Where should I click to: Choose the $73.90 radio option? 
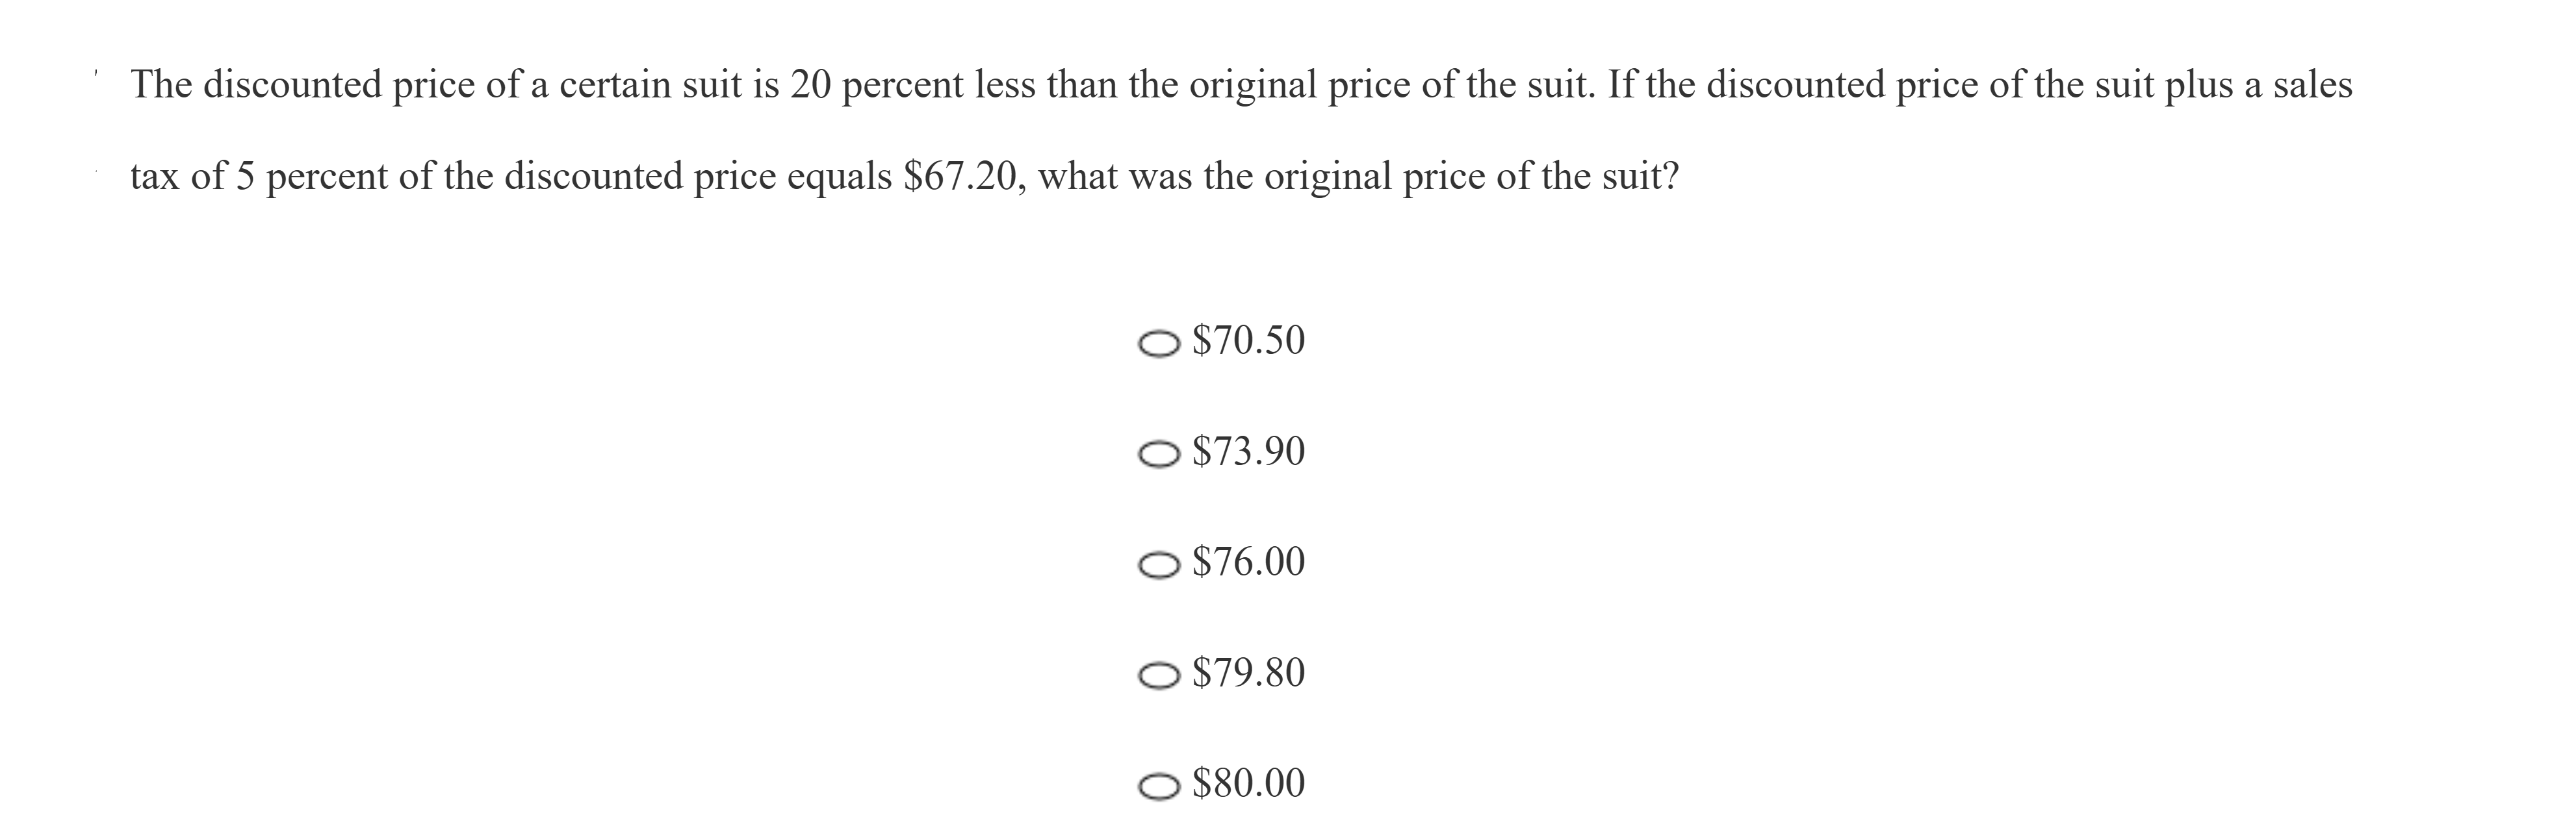1159,455
